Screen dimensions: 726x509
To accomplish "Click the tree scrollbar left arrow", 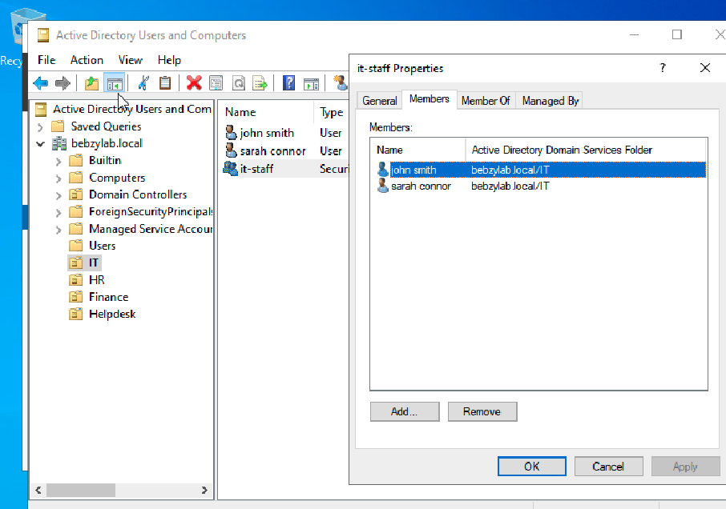I will tap(38, 490).
